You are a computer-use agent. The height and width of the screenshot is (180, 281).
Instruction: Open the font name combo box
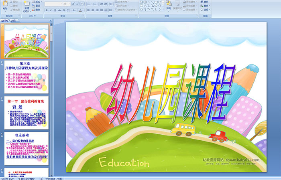[53, 4]
